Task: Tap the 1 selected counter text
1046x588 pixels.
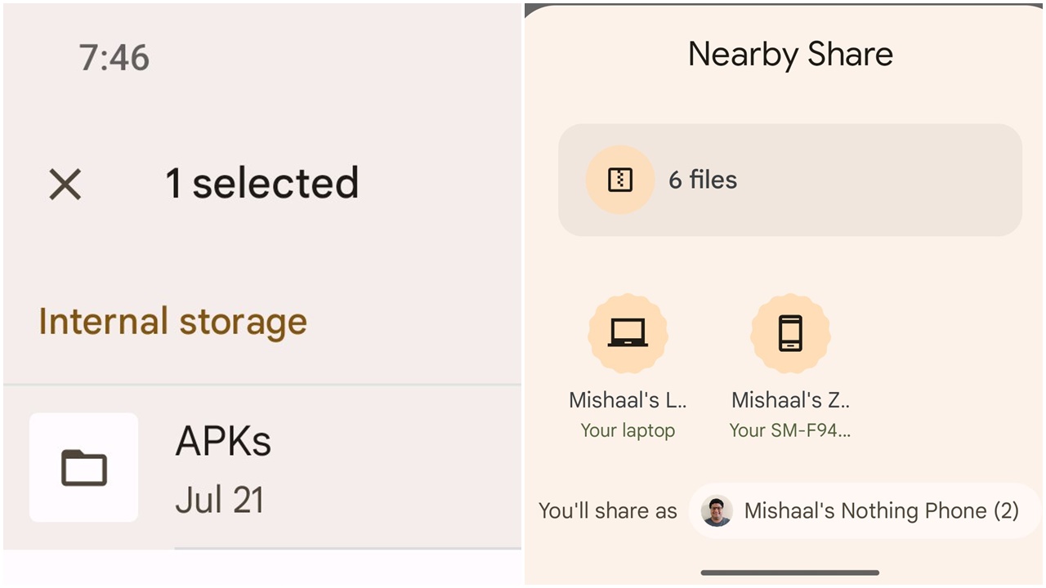Action: 262,181
